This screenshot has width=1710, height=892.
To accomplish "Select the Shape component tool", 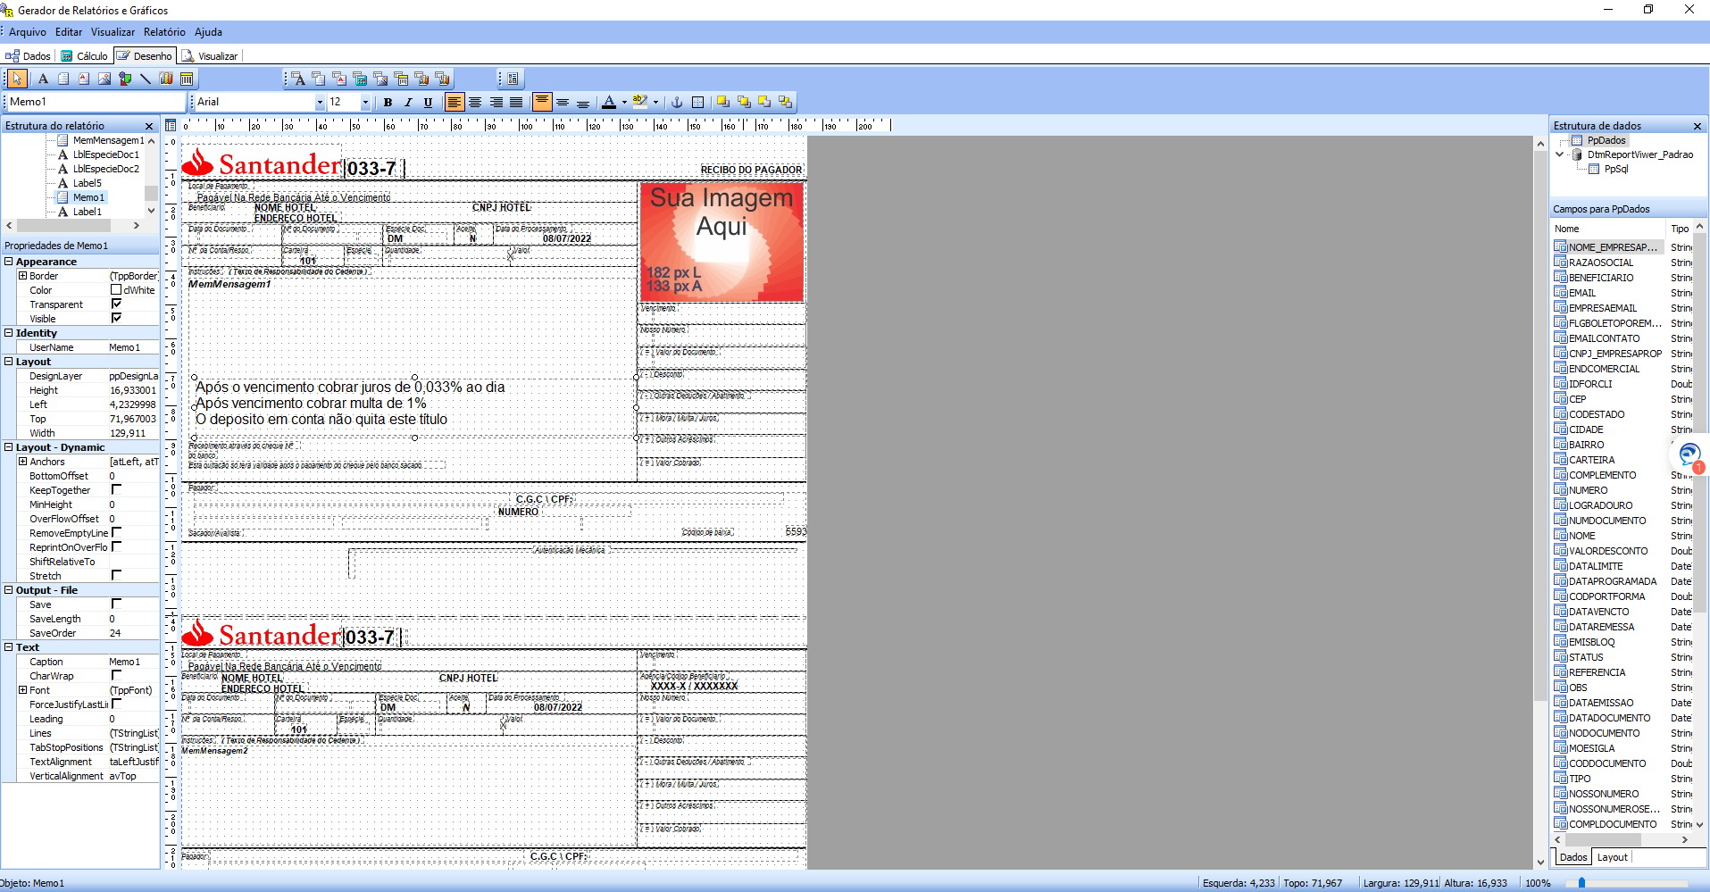I will tap(125, 79).
